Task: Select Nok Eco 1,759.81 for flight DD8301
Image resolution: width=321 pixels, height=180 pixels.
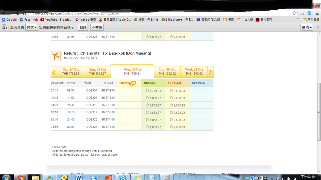Action: point(147,91)
